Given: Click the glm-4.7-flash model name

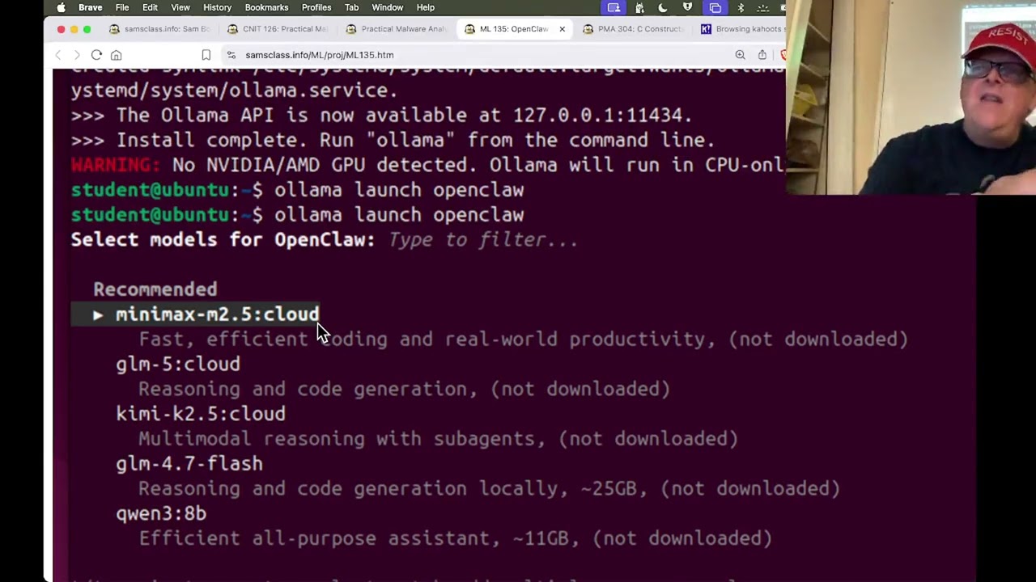Looking at the screenshot, I should tap(189, 464).
